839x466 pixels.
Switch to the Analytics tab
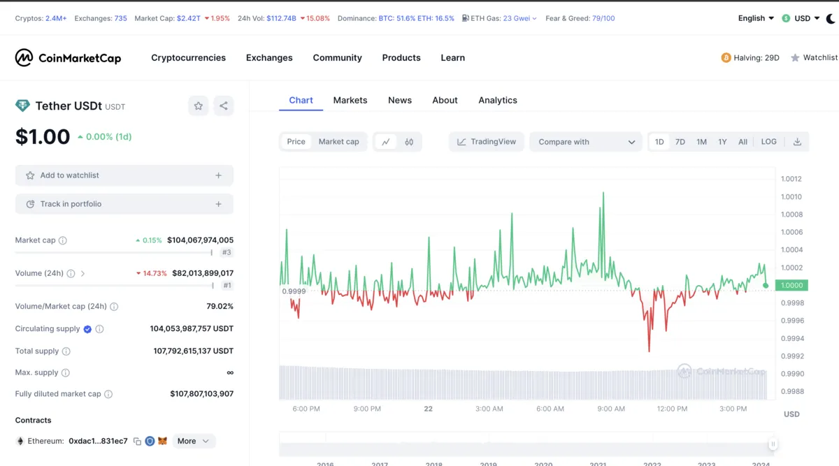[x=498, y=101]
